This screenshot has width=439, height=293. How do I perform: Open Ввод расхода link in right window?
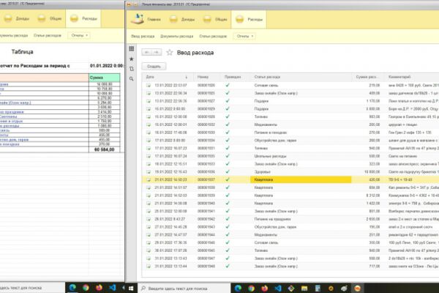point(143,36)
